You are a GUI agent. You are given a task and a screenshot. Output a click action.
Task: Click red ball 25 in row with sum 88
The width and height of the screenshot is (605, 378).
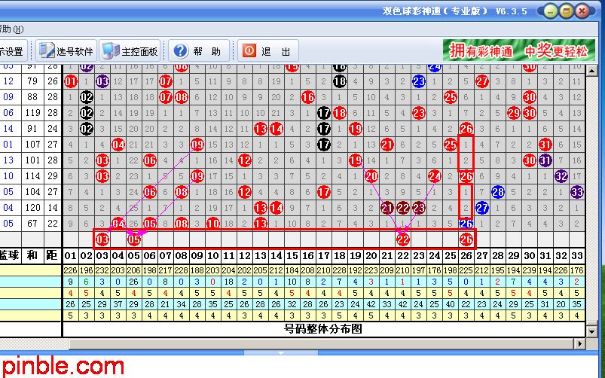[x=451, y=97]
